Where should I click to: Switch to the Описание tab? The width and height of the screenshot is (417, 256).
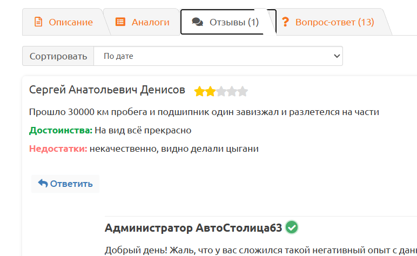coord(63,22)
